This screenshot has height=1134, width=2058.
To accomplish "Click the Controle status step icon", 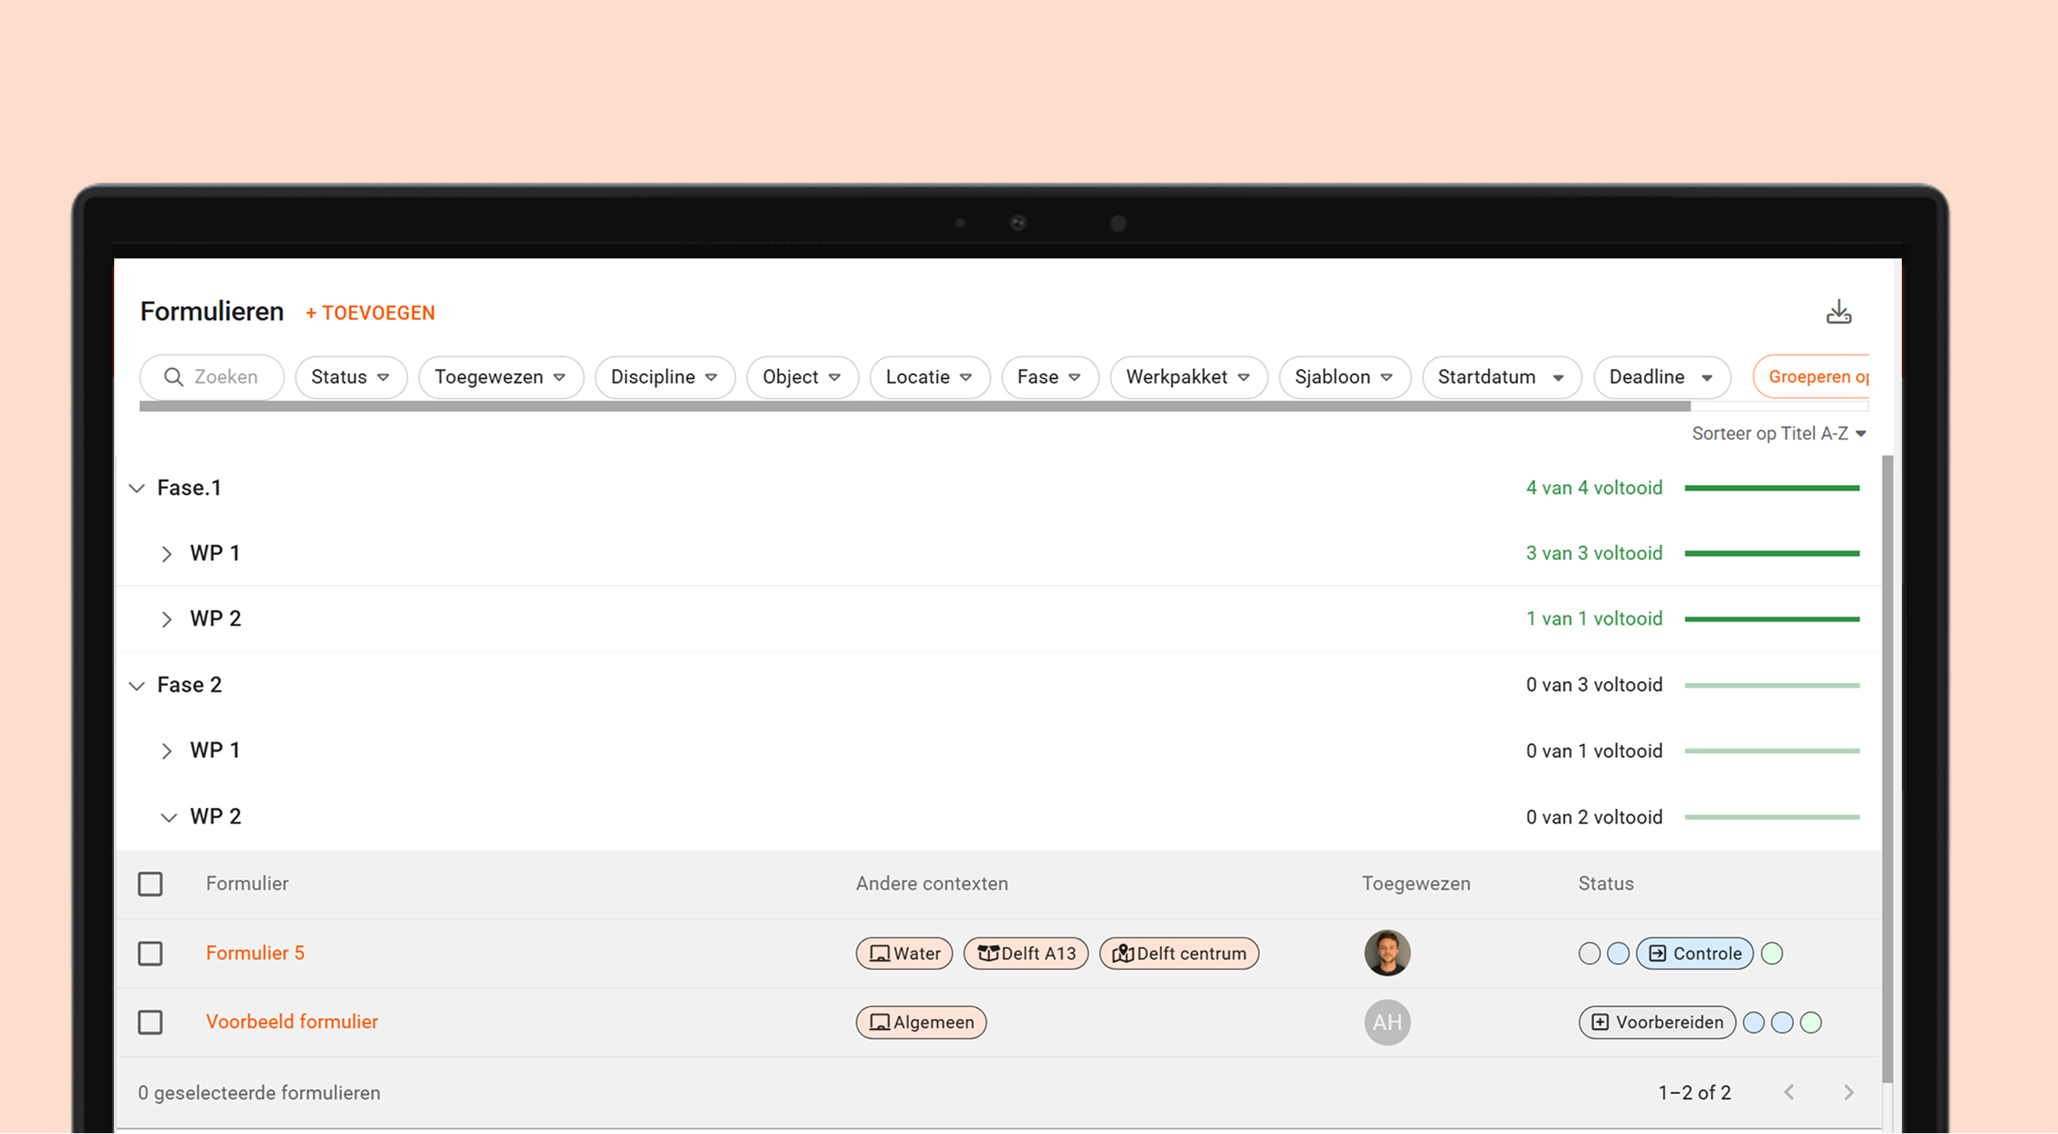I will (x=1658, y=953).
